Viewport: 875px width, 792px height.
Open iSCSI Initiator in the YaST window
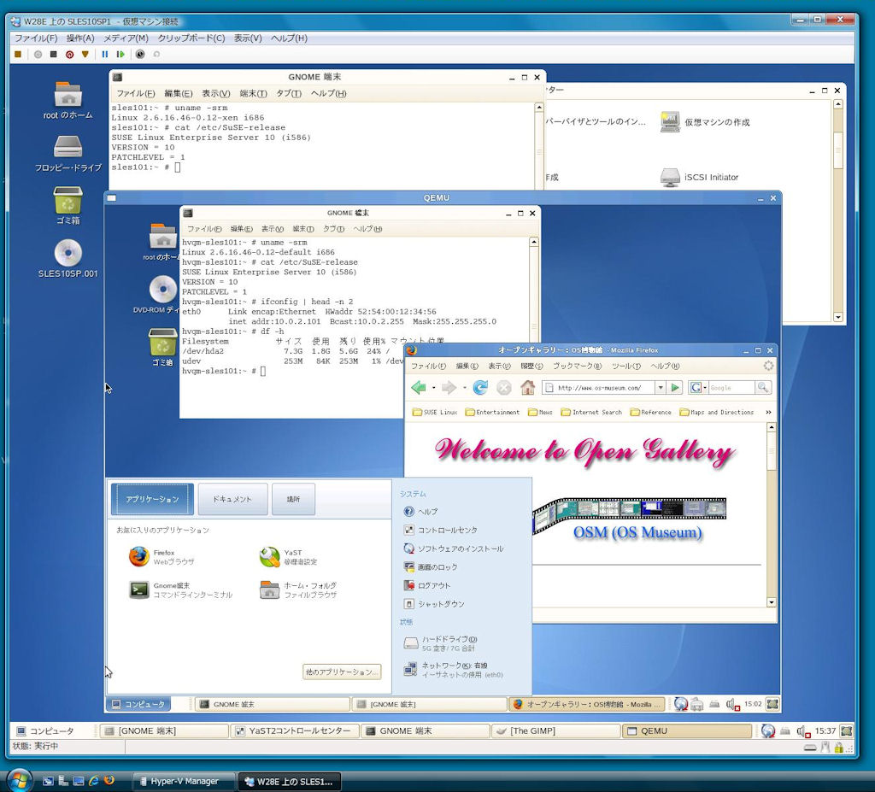coord(699,178)
